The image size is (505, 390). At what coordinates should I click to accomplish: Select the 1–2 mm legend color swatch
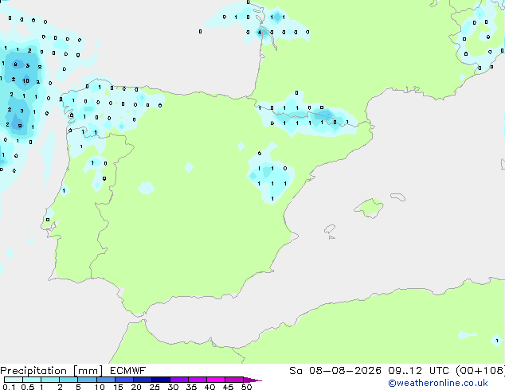50,380
